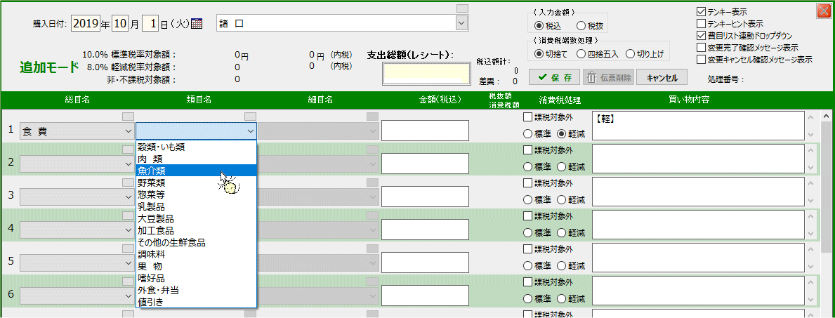Image resolution: width=835 pixels, height=318 pixels.
Task: Click small button above row 1 細目名 dropdown
Action: tap(372, 116)
